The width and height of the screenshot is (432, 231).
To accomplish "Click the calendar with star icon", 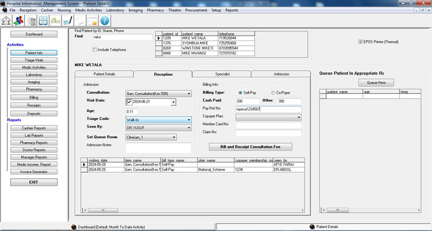I will click(x=92, y=21).
